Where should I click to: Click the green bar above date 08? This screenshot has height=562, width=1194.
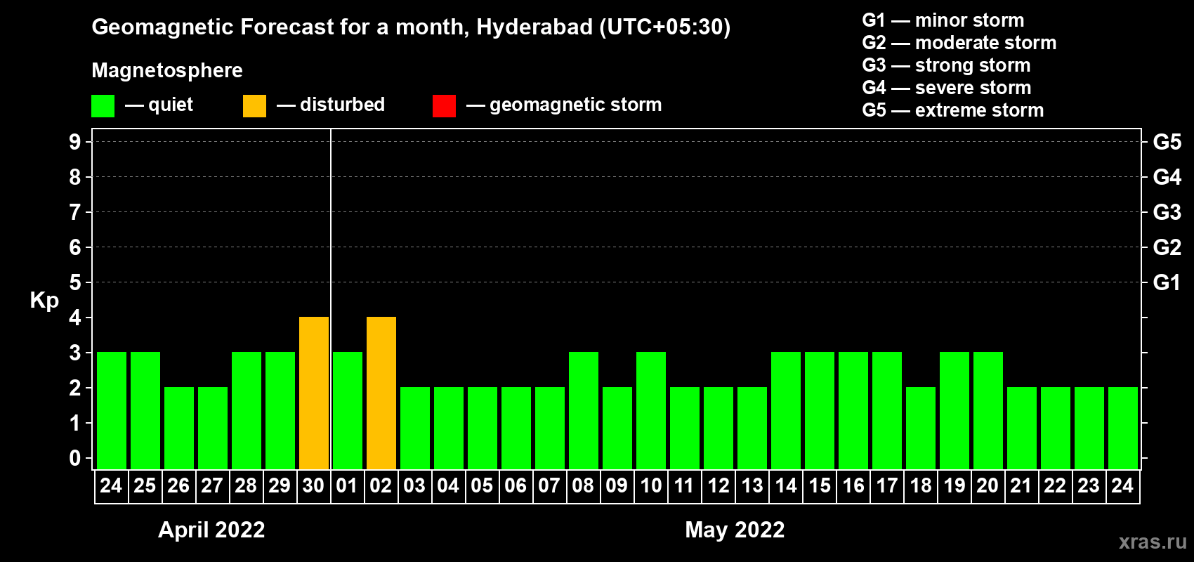pos(584,411)
